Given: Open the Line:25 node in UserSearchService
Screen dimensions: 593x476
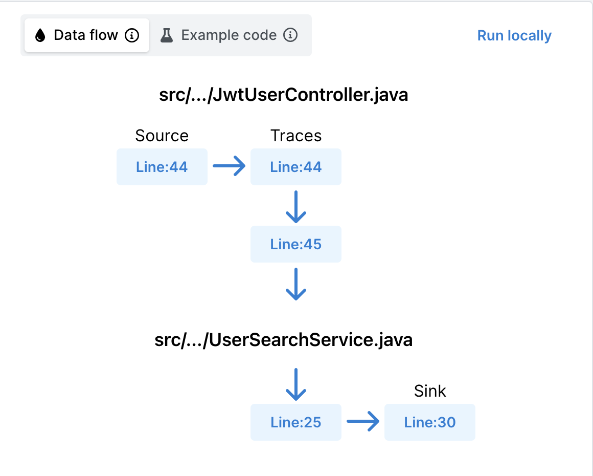Looking at the screenshot, I should (x=295, y=422).
